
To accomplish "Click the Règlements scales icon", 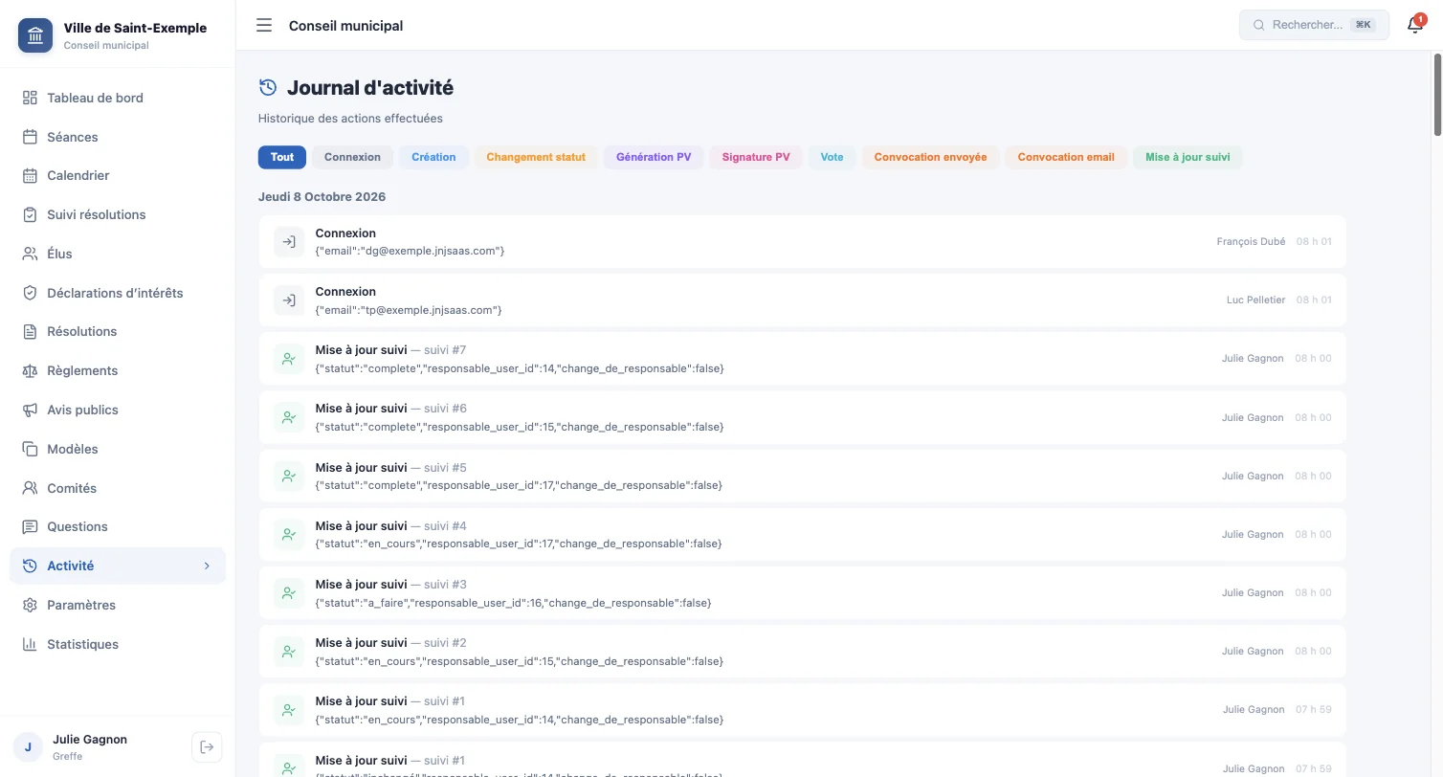I will pos(30,370).
